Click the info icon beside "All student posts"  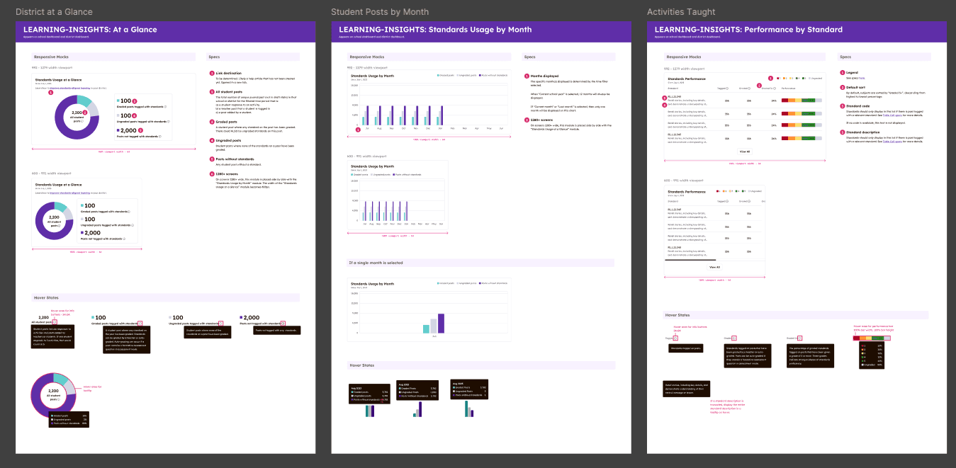coord(82,121)
